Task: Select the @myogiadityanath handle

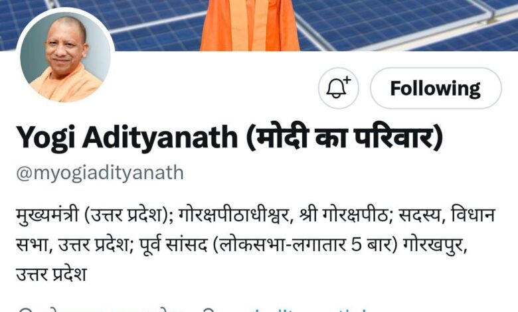Action: (100, 173)
